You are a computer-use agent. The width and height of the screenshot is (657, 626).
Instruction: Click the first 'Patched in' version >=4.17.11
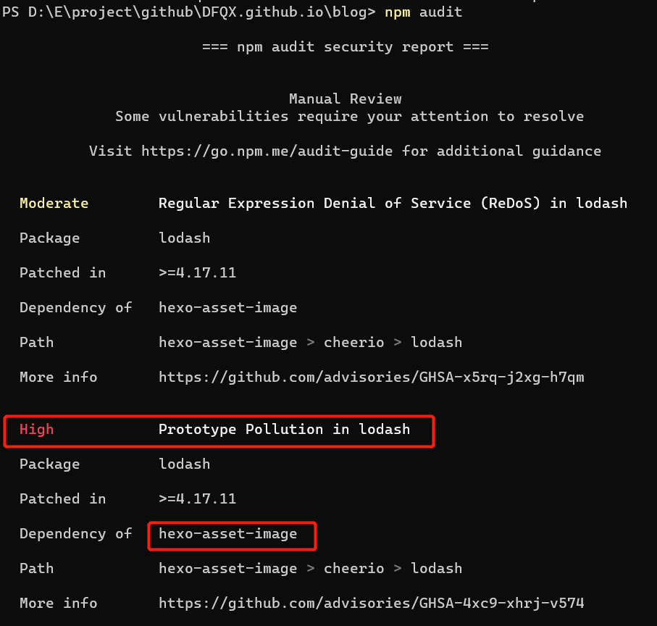[x=197, y=272]
